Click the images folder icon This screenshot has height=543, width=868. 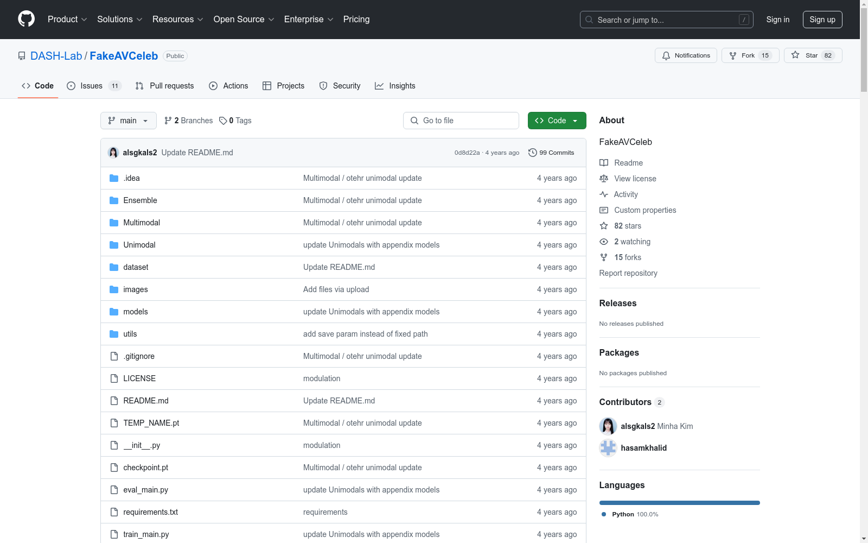[x=114, y=289]
